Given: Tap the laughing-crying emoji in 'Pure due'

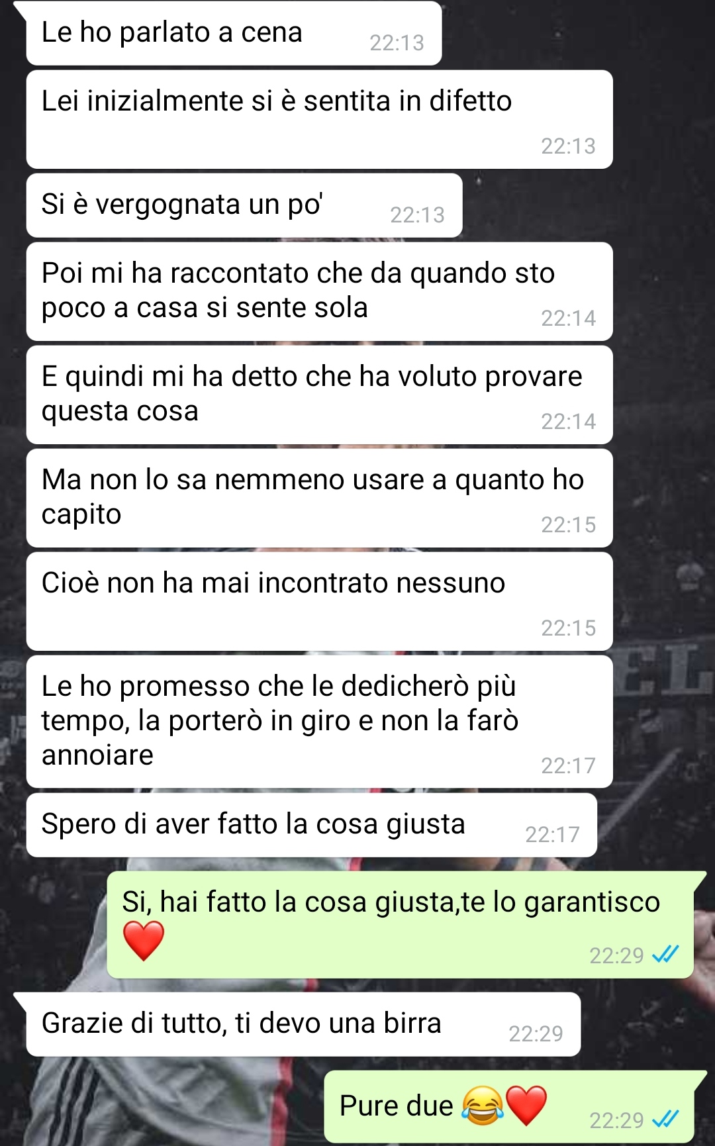Looking at the screenshot, I should (x=483, y=1106).
